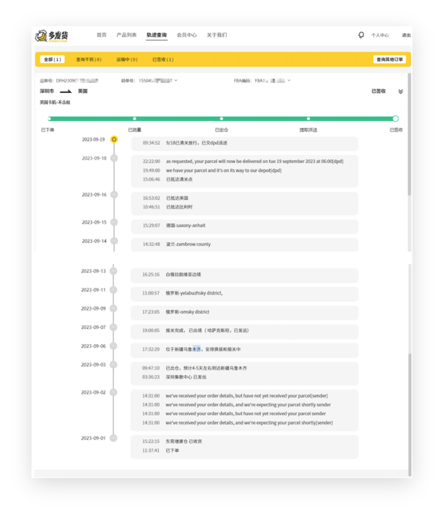The image size is (444, 515).
Task: Click the right-side vertical scrollbar
Action: pyautogui.click(x=409, y=135)
